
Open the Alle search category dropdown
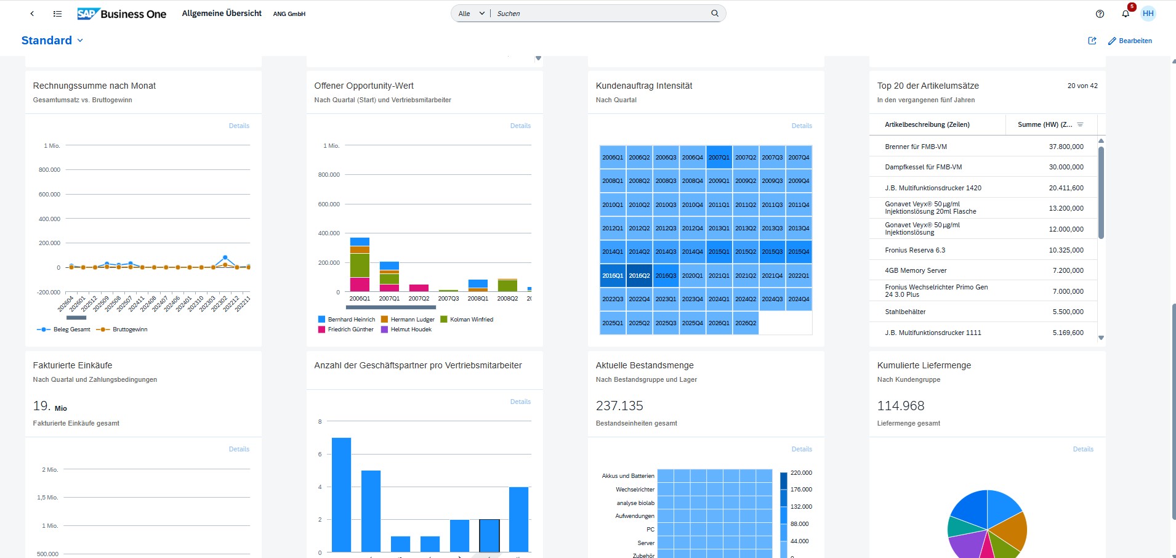470,13
